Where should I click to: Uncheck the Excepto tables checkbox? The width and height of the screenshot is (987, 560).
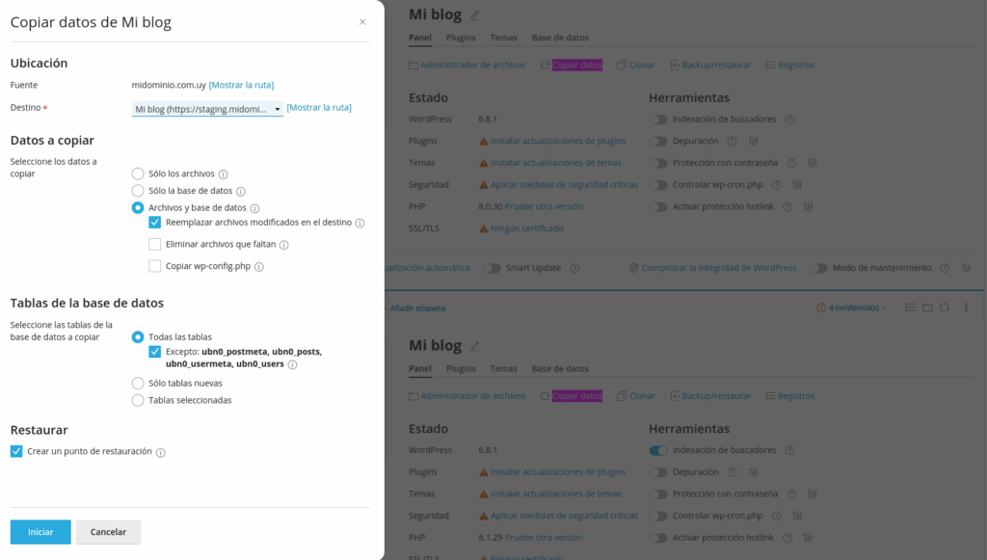pyautogui.click(x=155, y=352)
